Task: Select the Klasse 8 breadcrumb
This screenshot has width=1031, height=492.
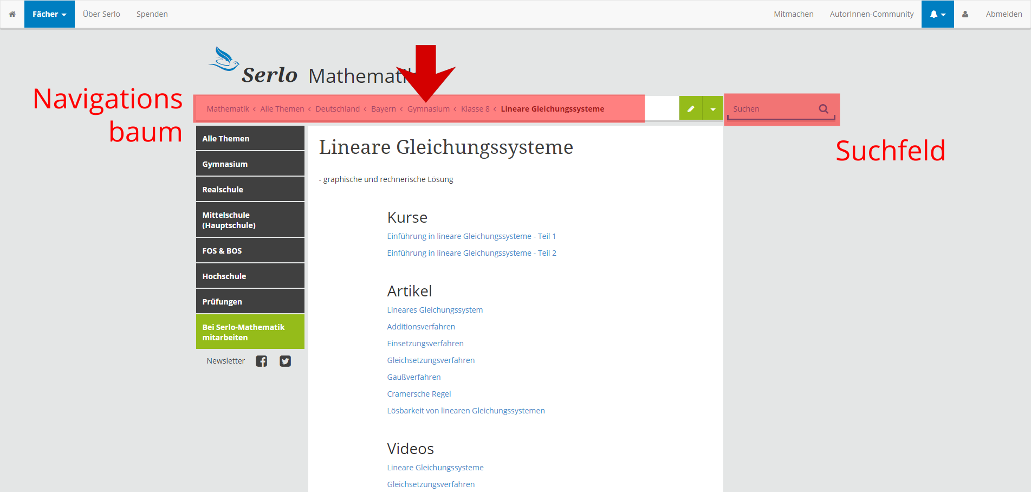Action: coord(475,109)
